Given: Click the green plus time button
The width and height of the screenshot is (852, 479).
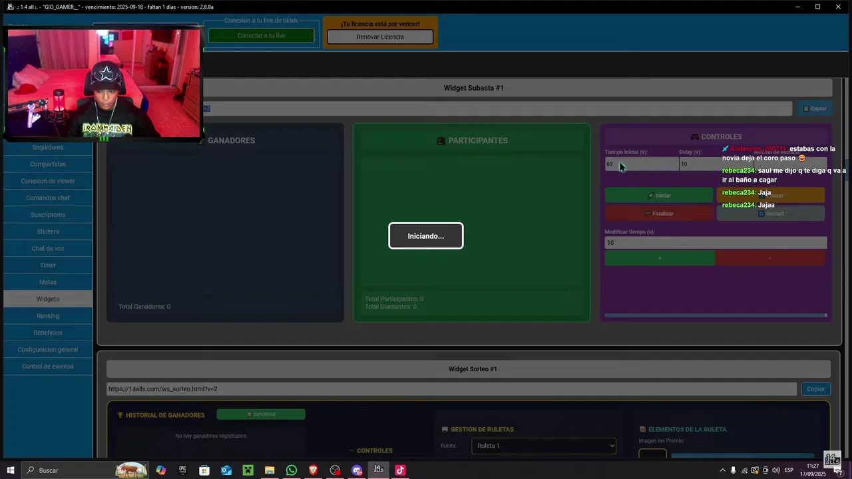Looking at the screenshot, I should 660,258.
